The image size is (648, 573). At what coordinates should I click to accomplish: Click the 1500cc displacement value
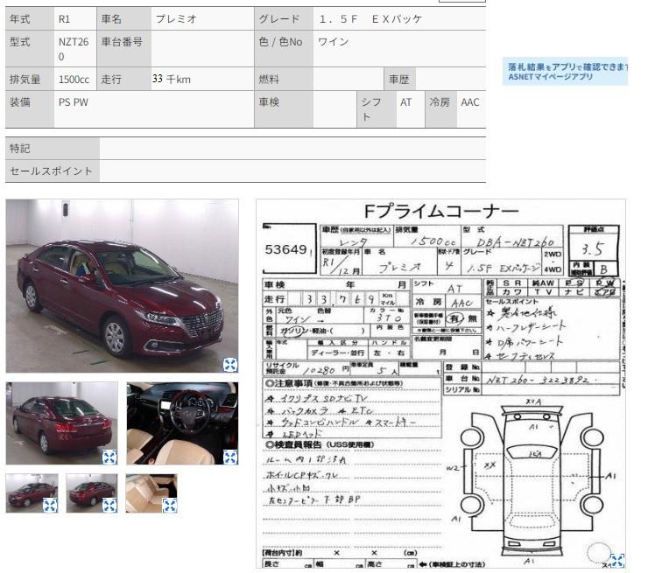(74, 79)
